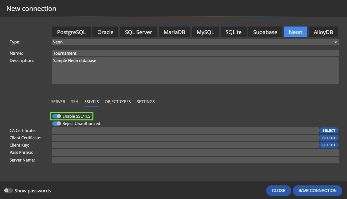Open the SETTINGS tab
Viewport: 347px width, 199px height.
[146, 101]
